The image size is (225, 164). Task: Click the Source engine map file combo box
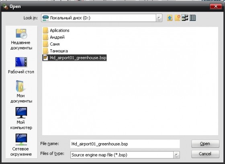tap(125, 155)
